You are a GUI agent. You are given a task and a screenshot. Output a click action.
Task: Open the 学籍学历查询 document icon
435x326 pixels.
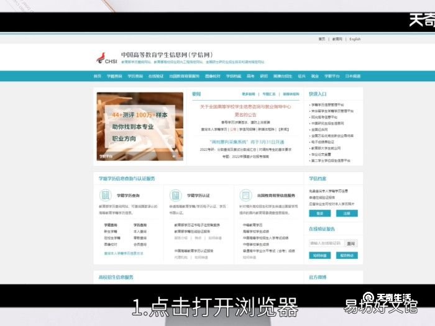click(106, 195)
